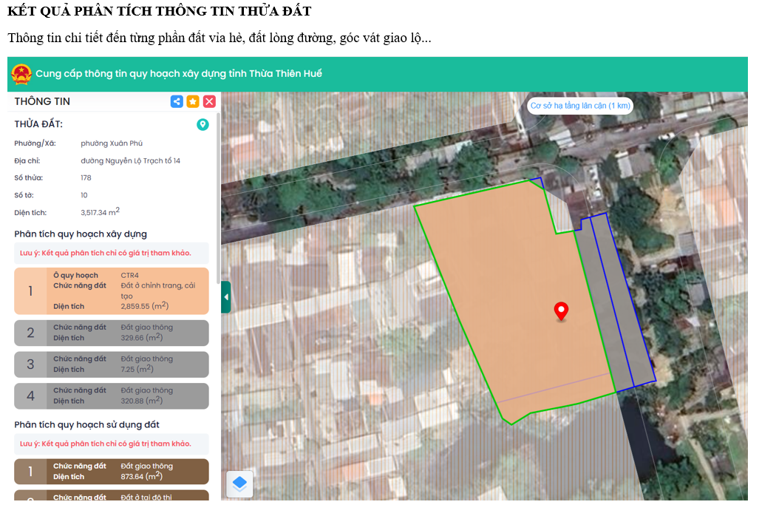The image size is (759, 516).
Task: Select row 2 Đất giao thông 329.66 m²
Action: [x=112, y=333]
